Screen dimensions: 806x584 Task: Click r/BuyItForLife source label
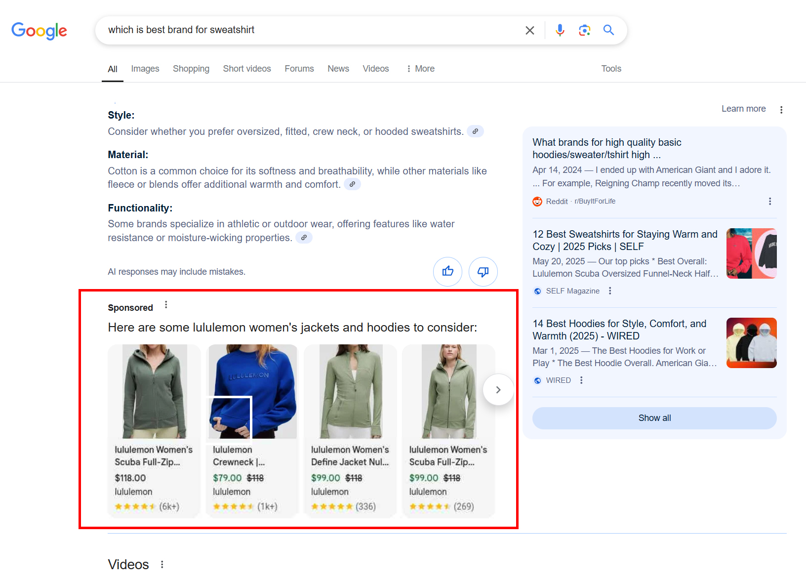click(x=595, y=201)
